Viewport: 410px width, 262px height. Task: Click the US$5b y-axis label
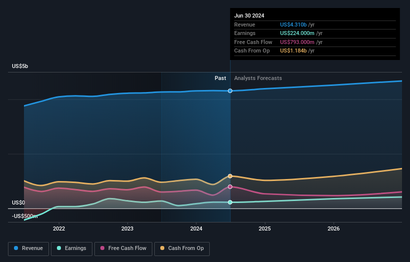pyautogui.click(x=20, y=66)
